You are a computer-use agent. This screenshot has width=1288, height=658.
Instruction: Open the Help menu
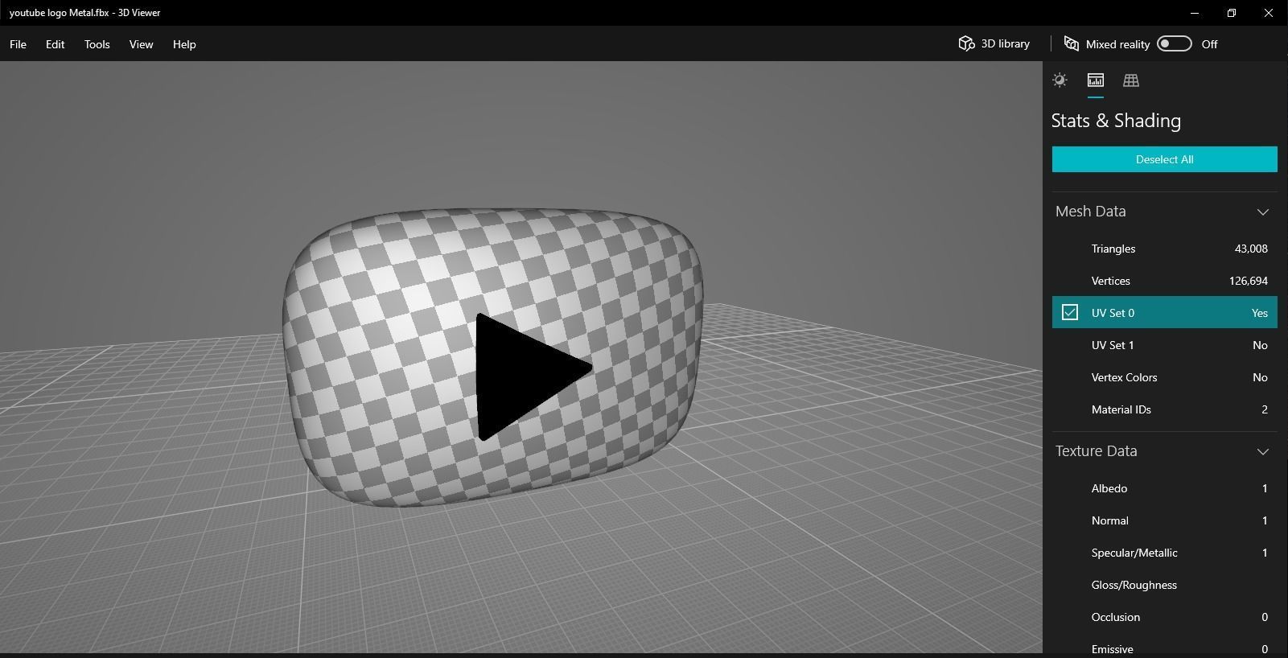(184, 44)
